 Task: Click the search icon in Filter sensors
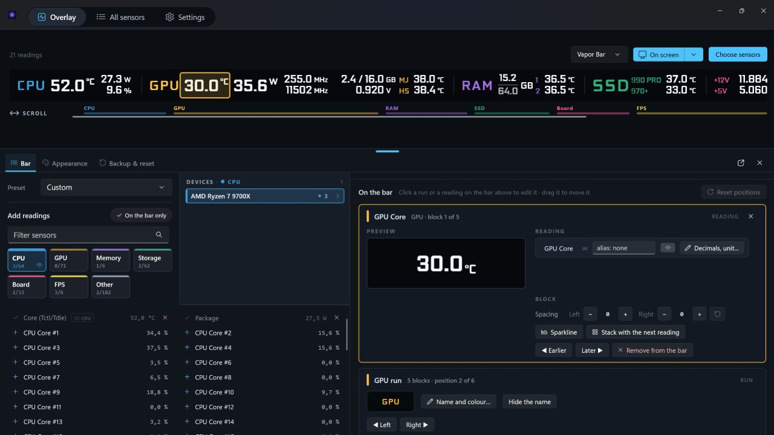pyautogui.click(x=159, y=235)
